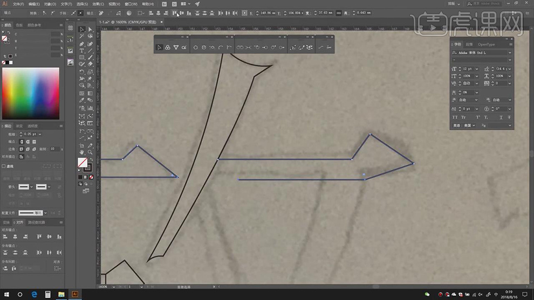Select the Direct Selection tool
Viewport: 534px width, 300px height.
click(x=90, y=30)
